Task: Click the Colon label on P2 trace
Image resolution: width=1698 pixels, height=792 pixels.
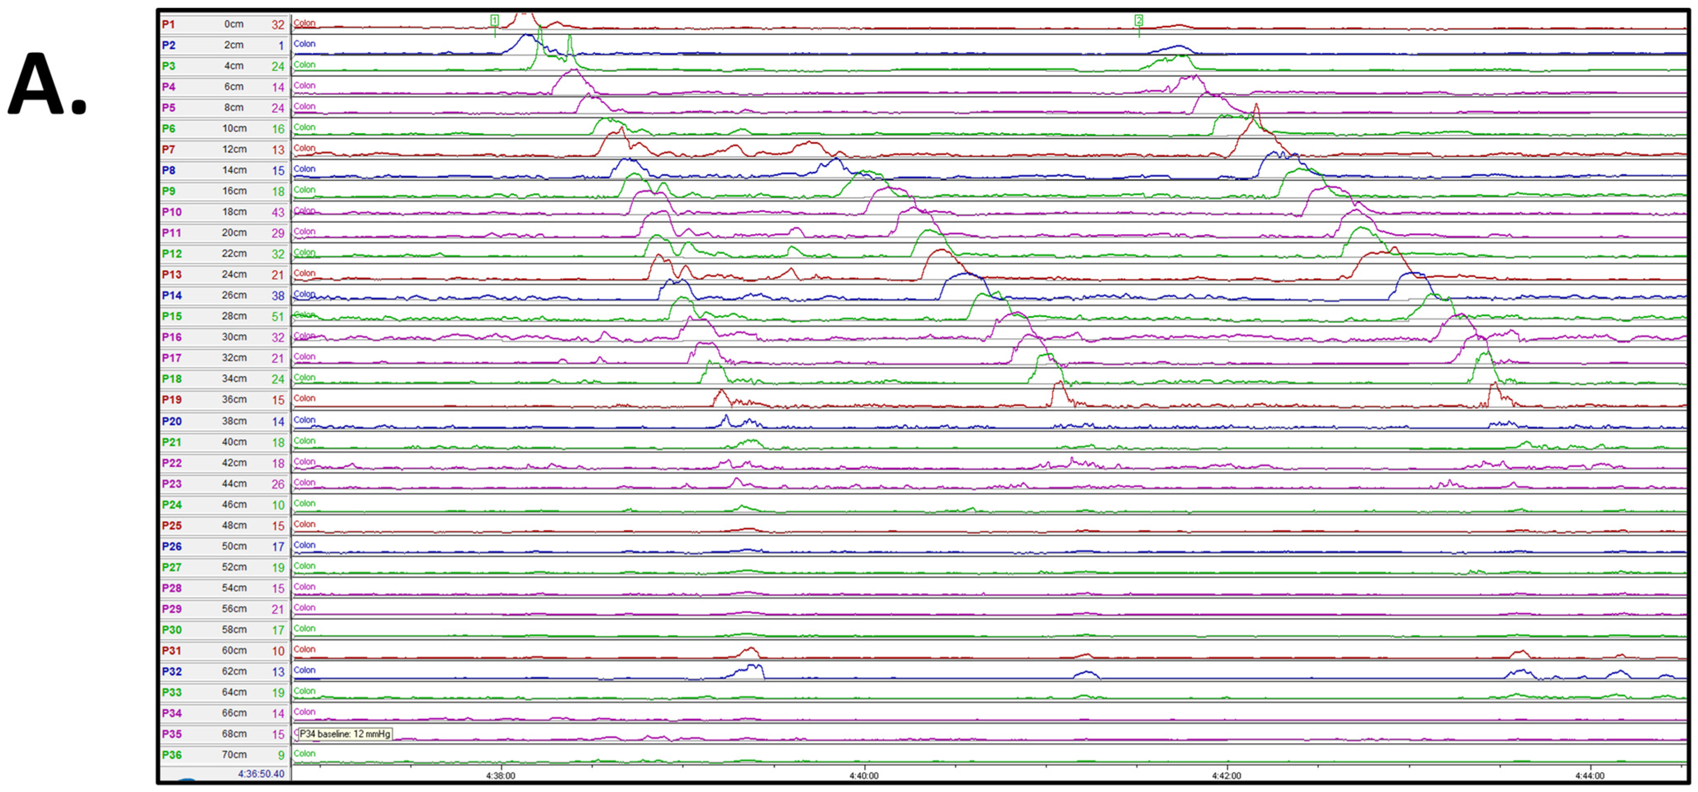Action: pyautogui.click(x=304, y=43)
